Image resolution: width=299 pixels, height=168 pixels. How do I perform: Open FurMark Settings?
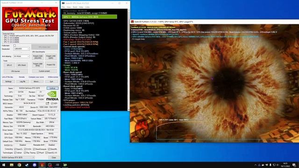[8, 81]
